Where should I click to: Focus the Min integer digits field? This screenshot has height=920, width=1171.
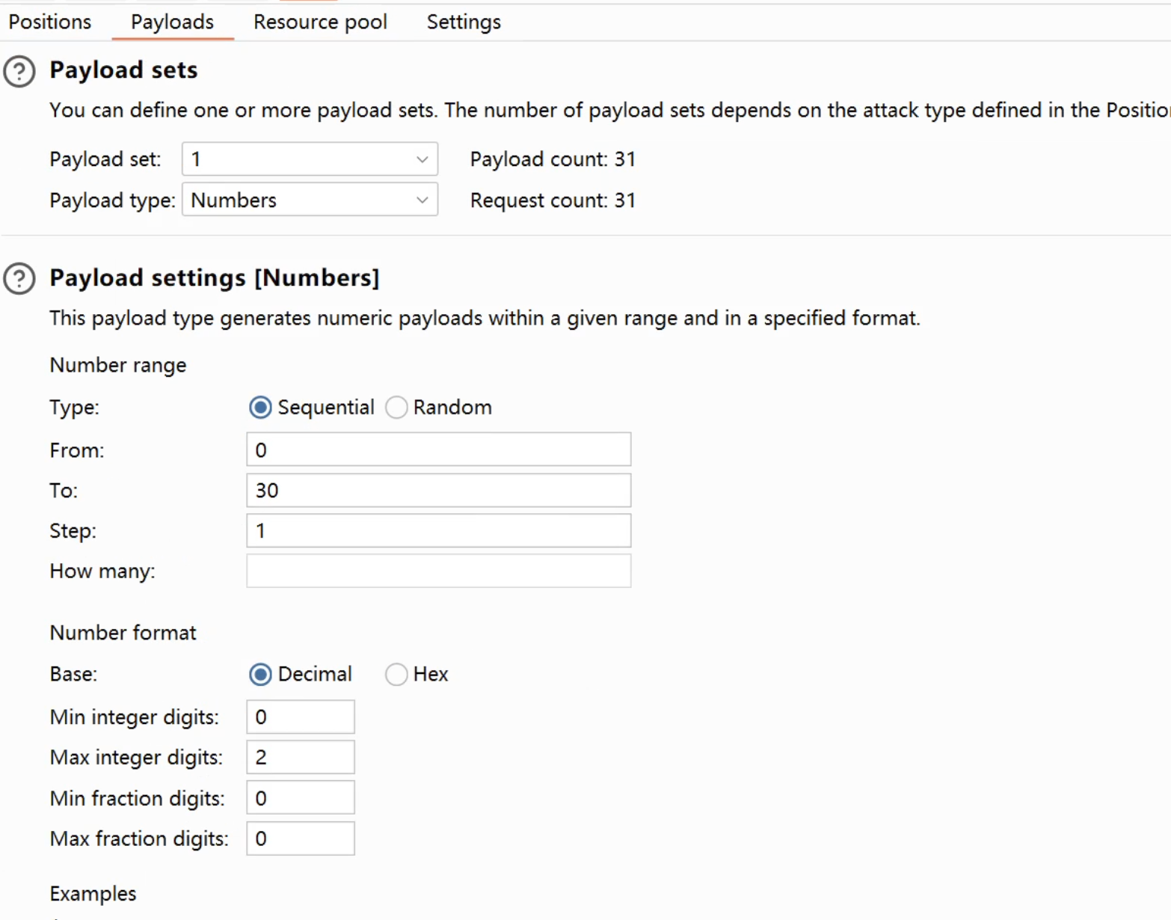coord(301,717)
